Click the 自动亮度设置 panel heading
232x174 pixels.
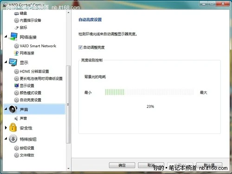click(x=90, y=20)
